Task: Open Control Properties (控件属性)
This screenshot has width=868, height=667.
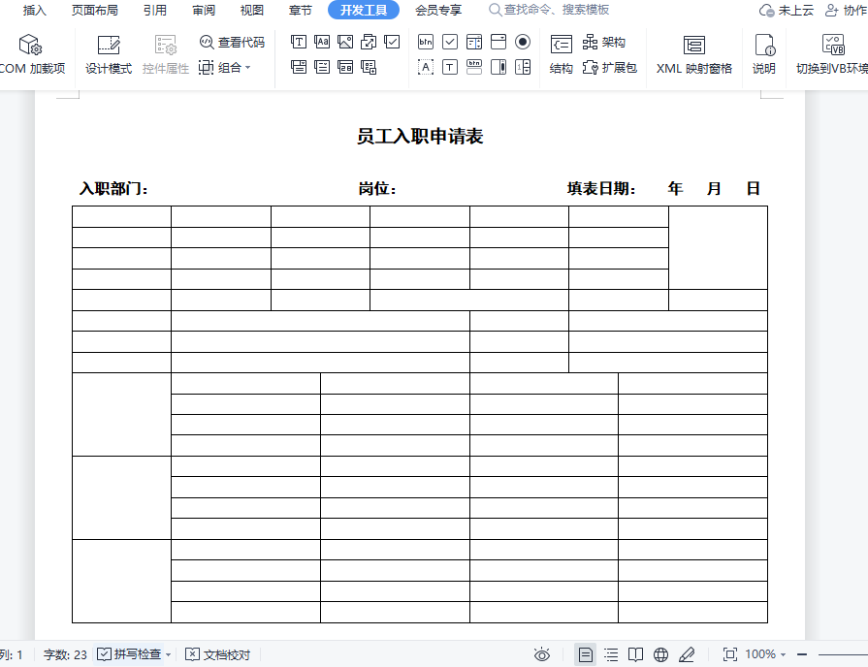Action: 166,54
